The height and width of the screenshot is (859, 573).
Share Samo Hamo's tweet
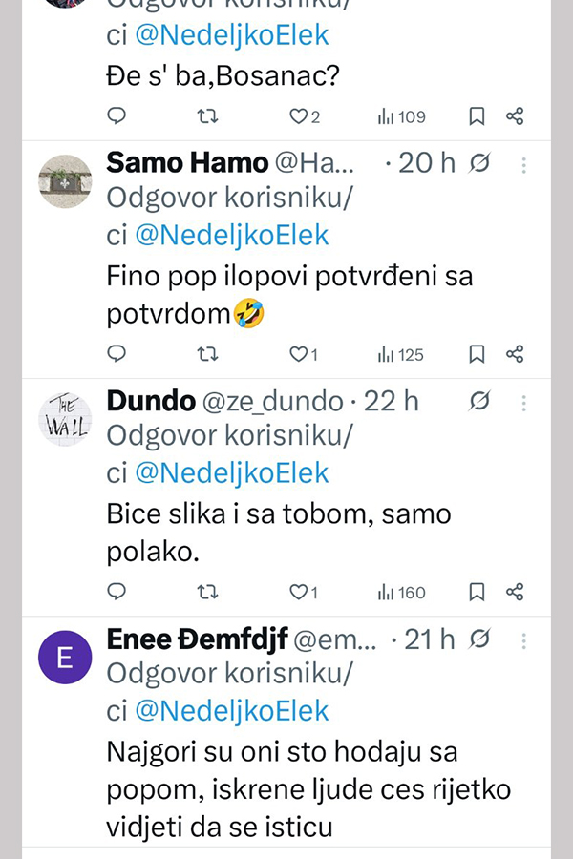coord(515,354)
